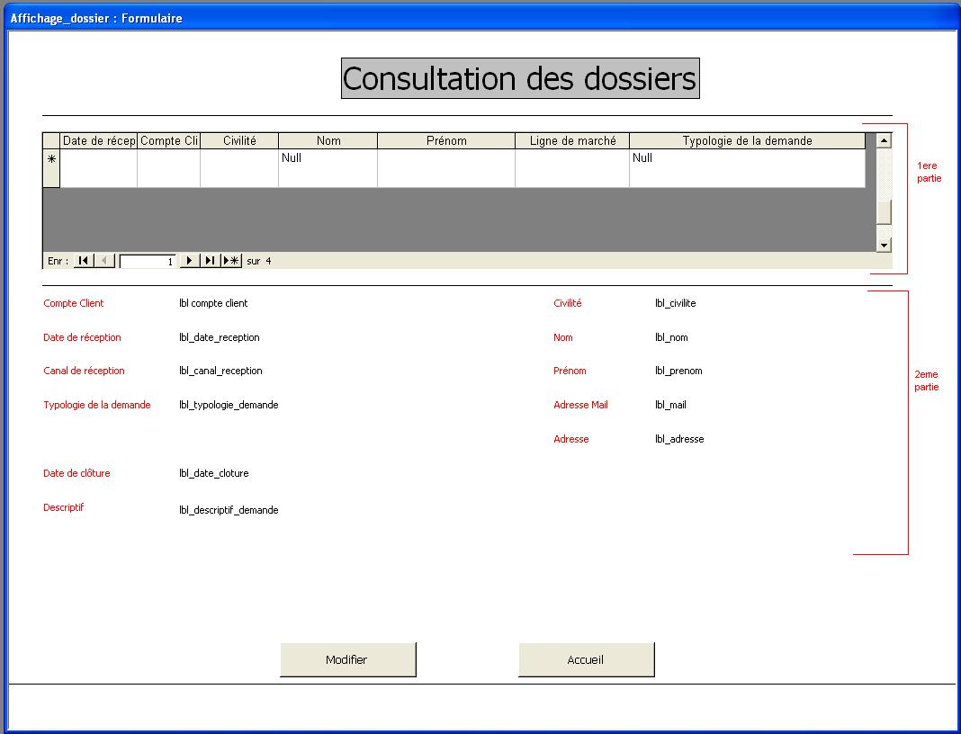The image size is (961, 734).
Task: Go to the previous record in the navigator
Action: pos(104,260)
